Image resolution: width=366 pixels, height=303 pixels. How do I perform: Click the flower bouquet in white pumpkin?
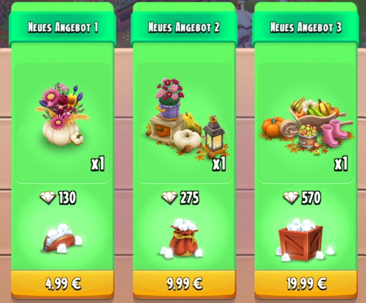[x=62, y=114]
